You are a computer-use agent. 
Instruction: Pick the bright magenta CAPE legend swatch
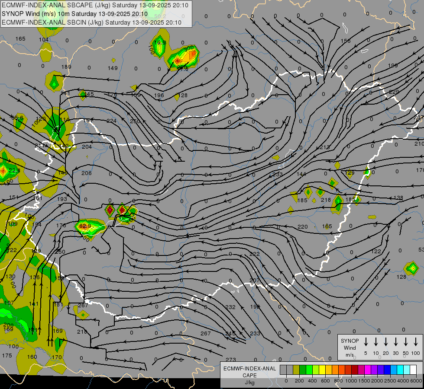(368, 370)
